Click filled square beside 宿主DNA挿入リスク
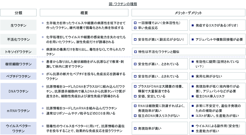 tap(193, 96)
